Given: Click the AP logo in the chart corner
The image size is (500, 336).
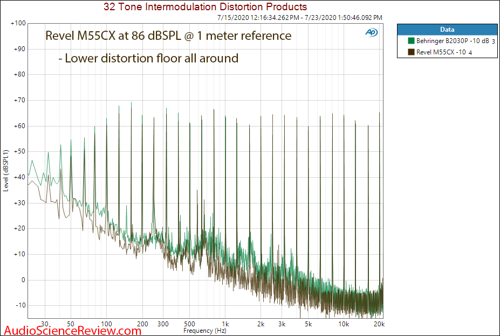Looking at the screenshot, I should pos(372,32).
